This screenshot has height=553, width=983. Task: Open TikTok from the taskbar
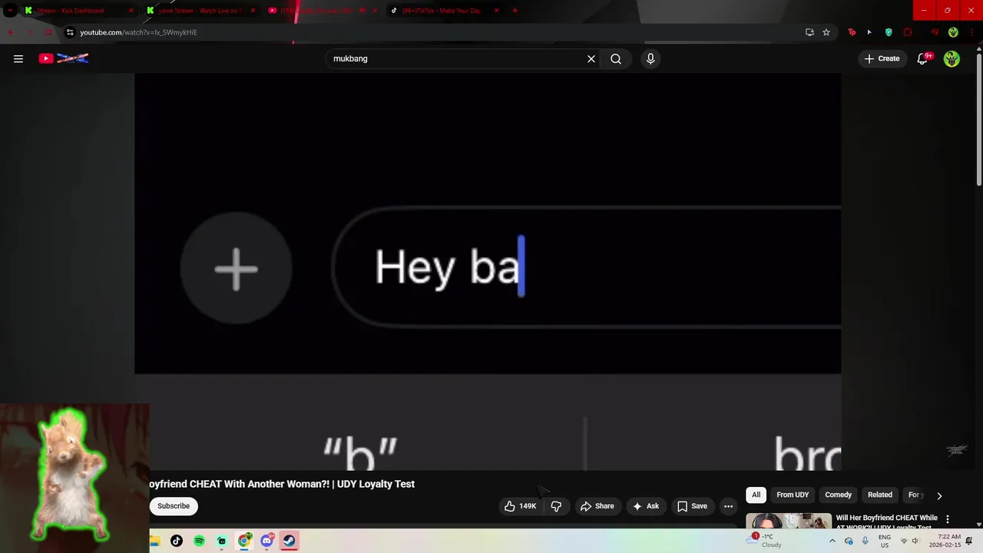(177, 541)
